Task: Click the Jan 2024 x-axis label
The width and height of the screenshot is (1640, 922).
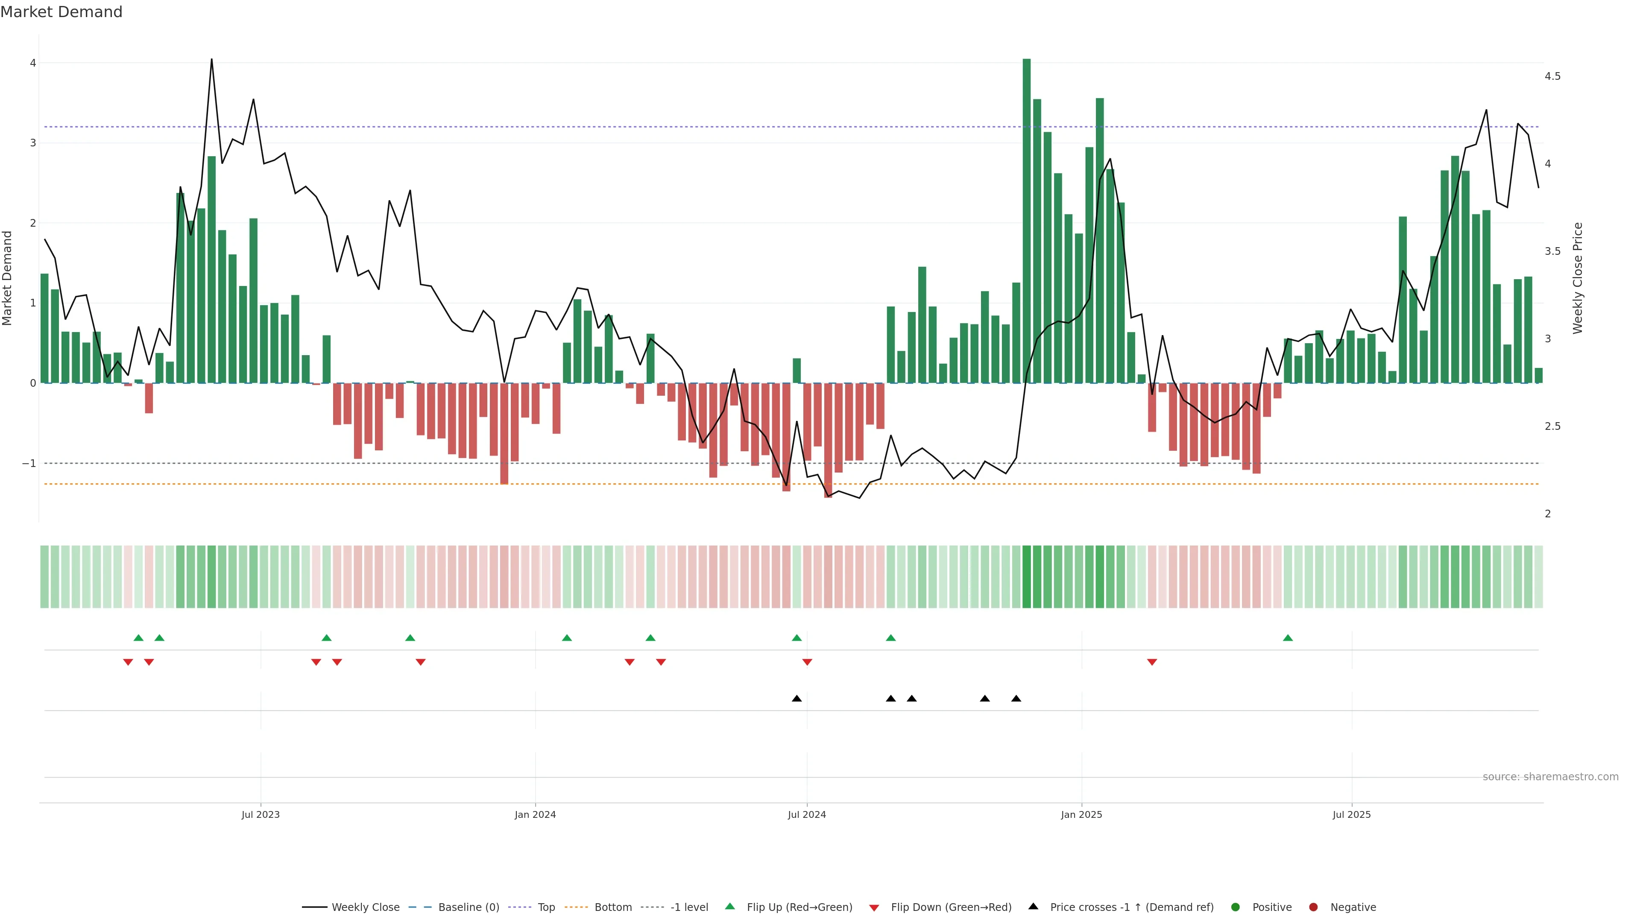Action: pos(535,814)
